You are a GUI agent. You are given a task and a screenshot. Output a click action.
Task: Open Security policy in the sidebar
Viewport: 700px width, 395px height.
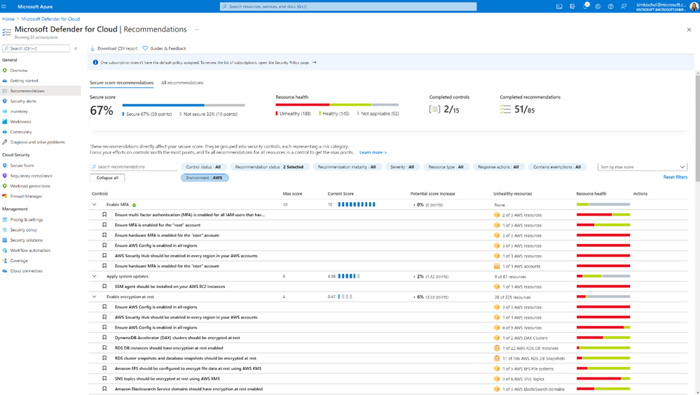(x=24, y=230)
